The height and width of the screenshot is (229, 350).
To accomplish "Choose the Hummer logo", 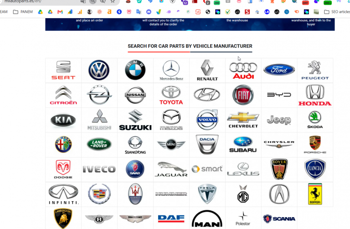I will point(171,194).
